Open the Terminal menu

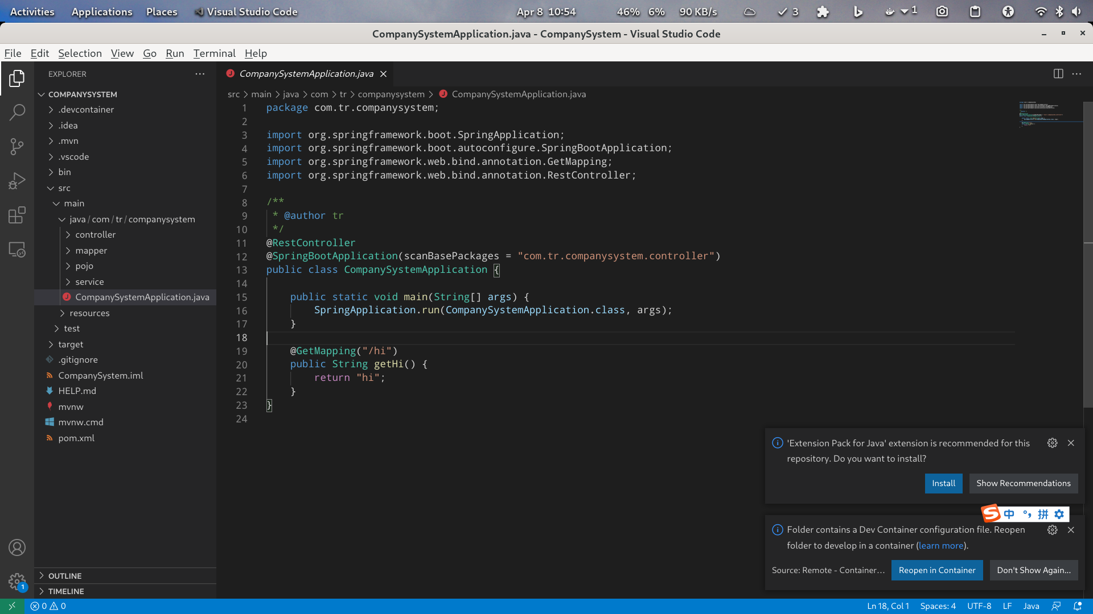click(x=214, y=53)
